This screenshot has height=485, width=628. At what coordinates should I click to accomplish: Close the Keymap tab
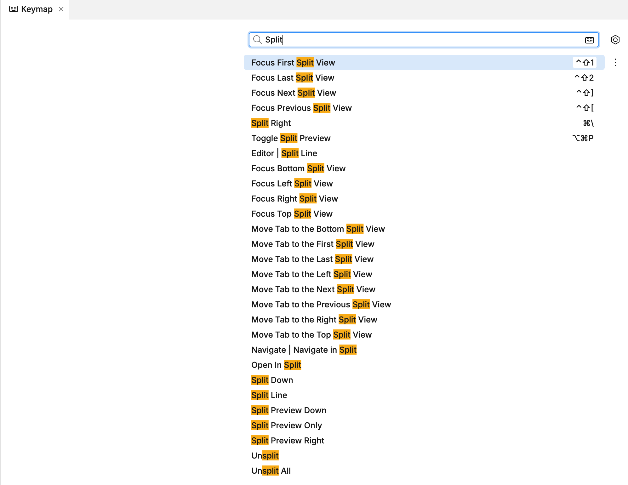[x=61, y=9]
